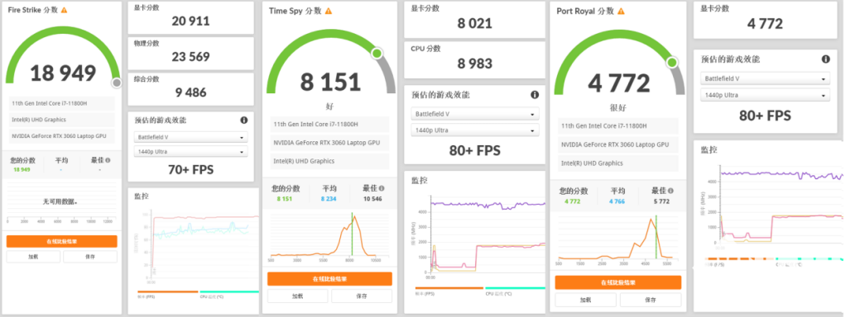Click the 保存 button under Time Spy
This screenshot has height=317, width=860.
[362, 296]
